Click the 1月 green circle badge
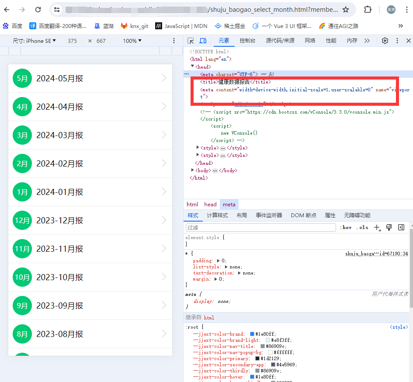 pyautogui.click(x=22, y=192)
